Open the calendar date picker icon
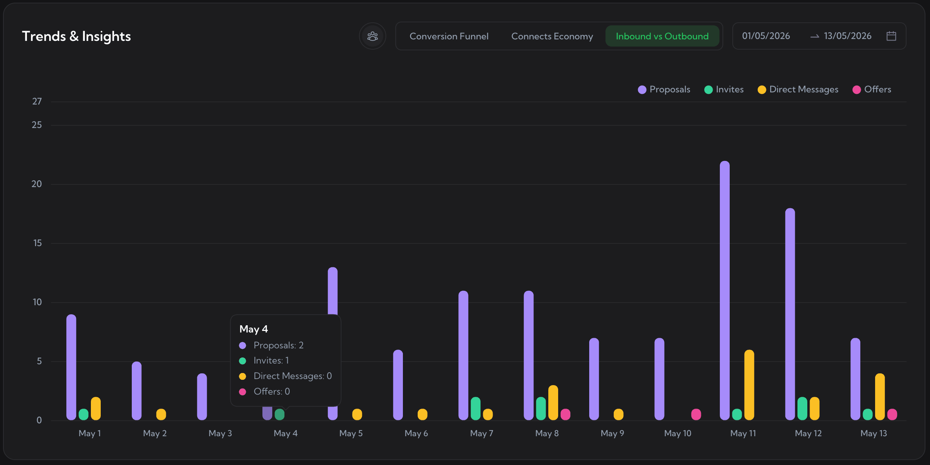Screen dimensions: 930x465 (891, 36)
